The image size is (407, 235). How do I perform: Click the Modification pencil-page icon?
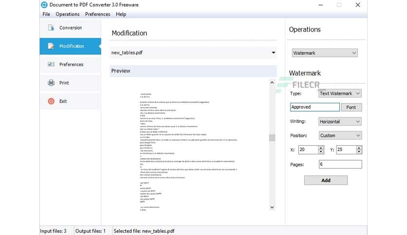(x=51, y=46)
